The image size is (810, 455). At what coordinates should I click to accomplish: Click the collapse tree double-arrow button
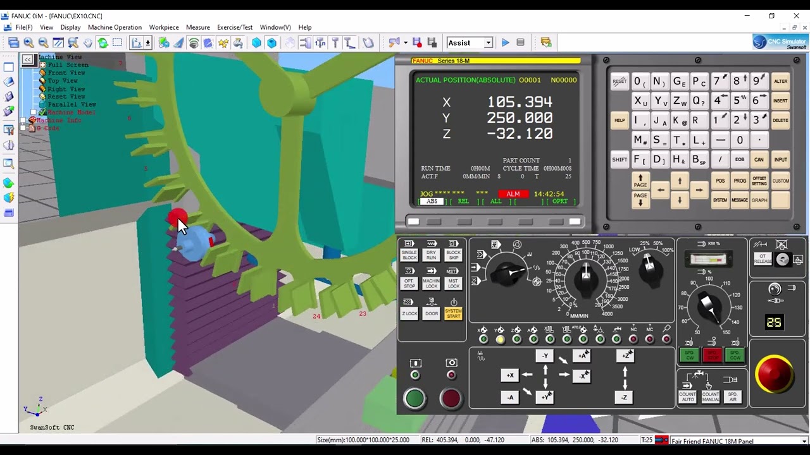[28, 59]
